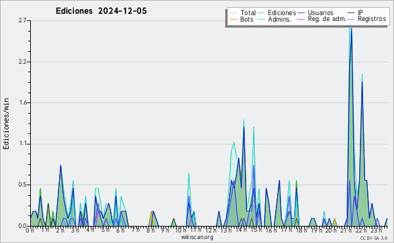
Task: Click the orange Bots color line in legend
Action: [233, 19]
